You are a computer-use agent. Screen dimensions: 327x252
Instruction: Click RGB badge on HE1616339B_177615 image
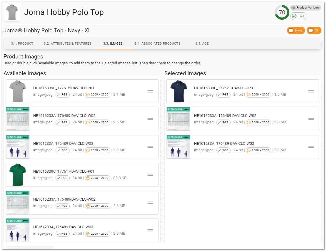(x=63, y=95)
